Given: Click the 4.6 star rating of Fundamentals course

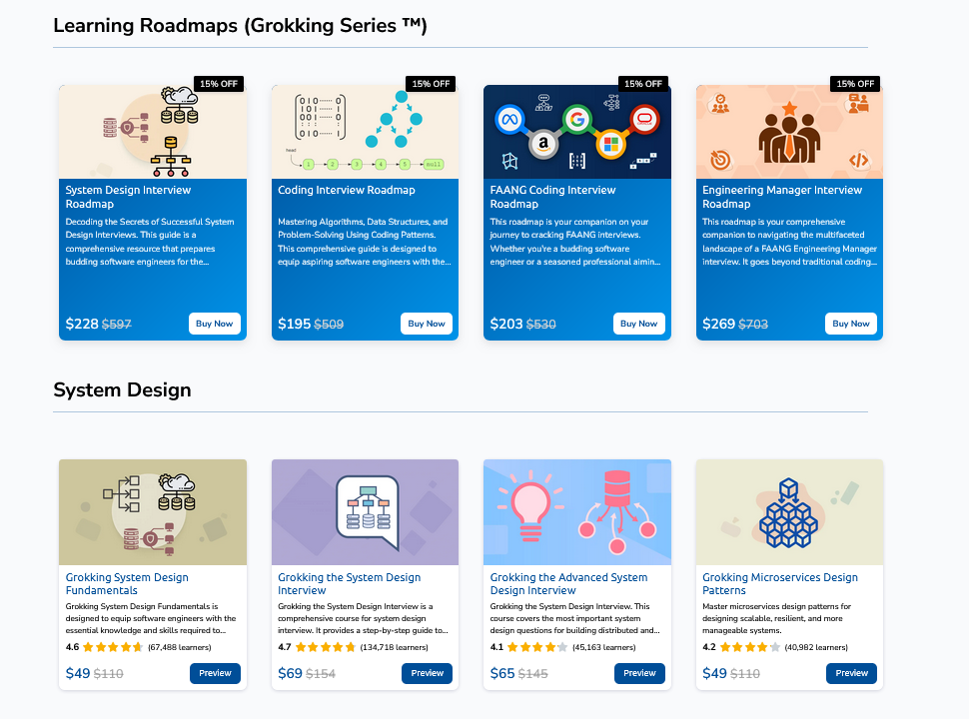Looking at the screenshot, I should pyautogui.click(x=113, y=647).
